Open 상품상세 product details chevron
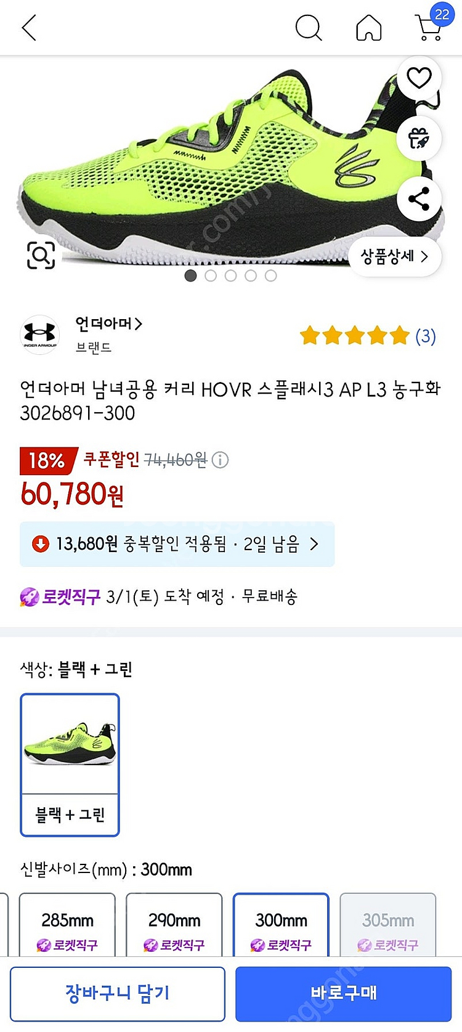The width and height of the screenshot is (462, 1032). 394,256
